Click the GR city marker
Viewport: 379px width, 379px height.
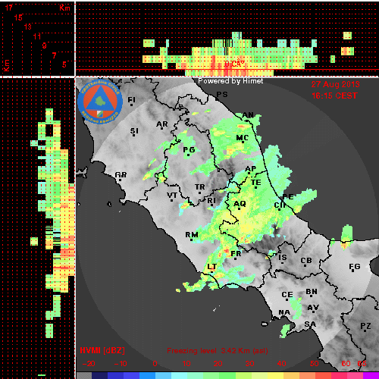click(121, 180)
